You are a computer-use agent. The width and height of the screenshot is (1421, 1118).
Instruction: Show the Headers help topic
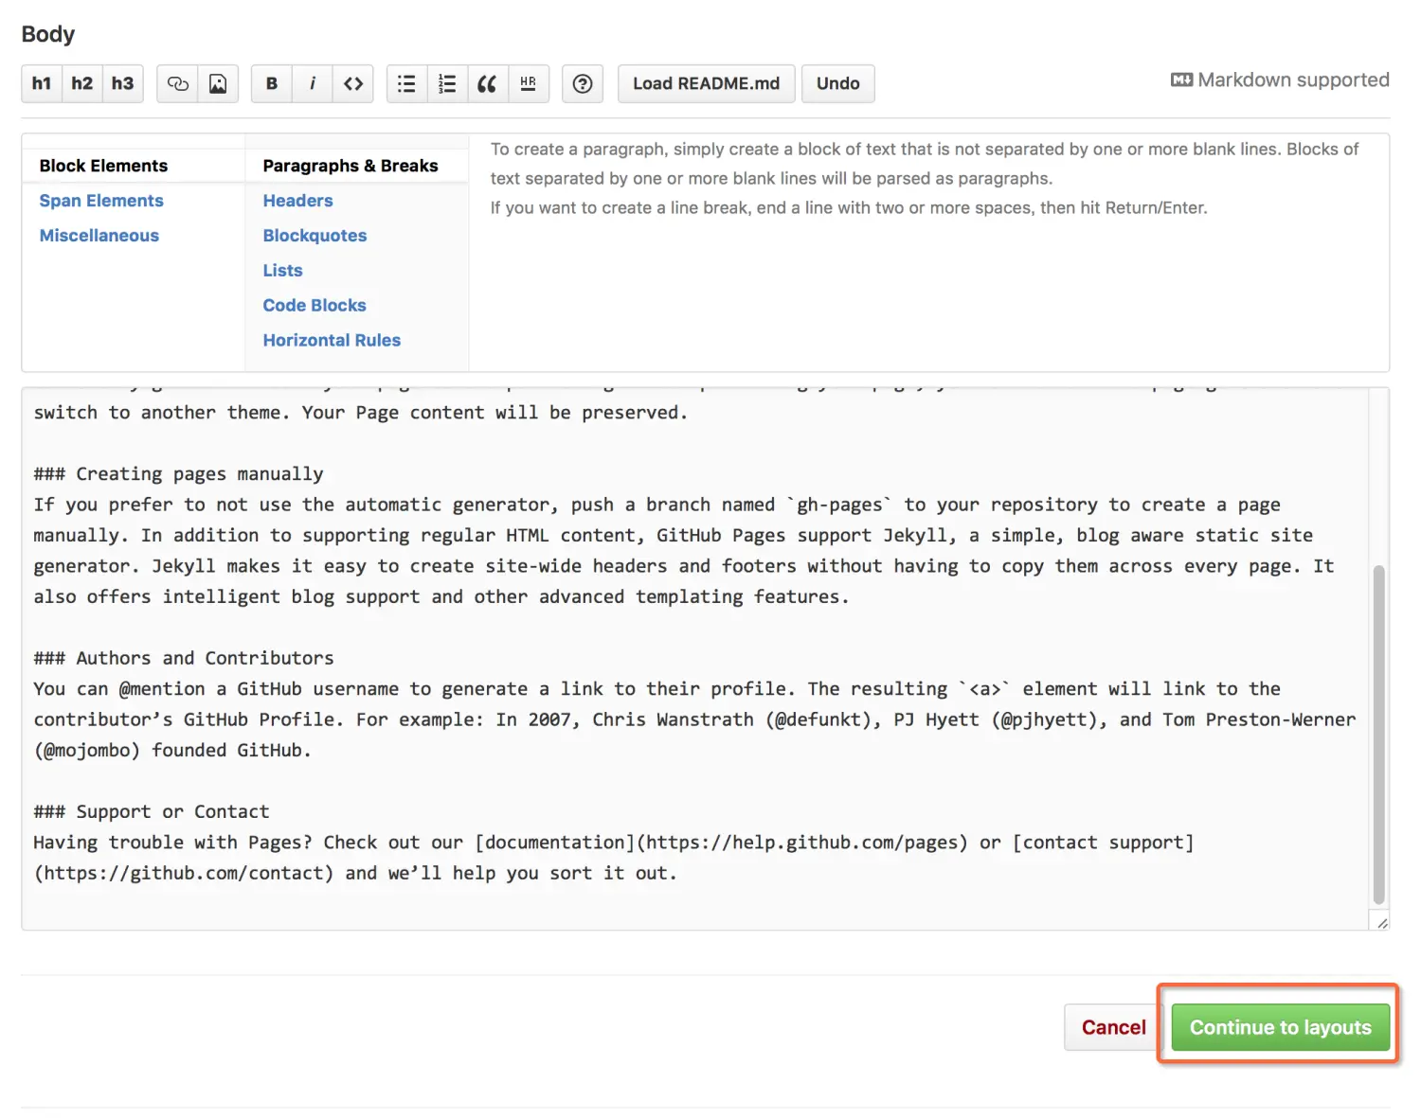297,201
